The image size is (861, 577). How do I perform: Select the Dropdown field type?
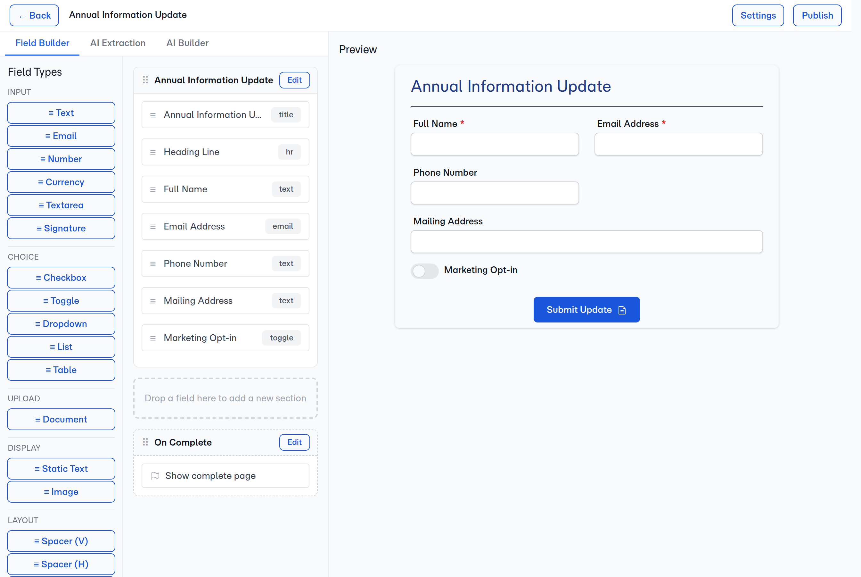61,324
